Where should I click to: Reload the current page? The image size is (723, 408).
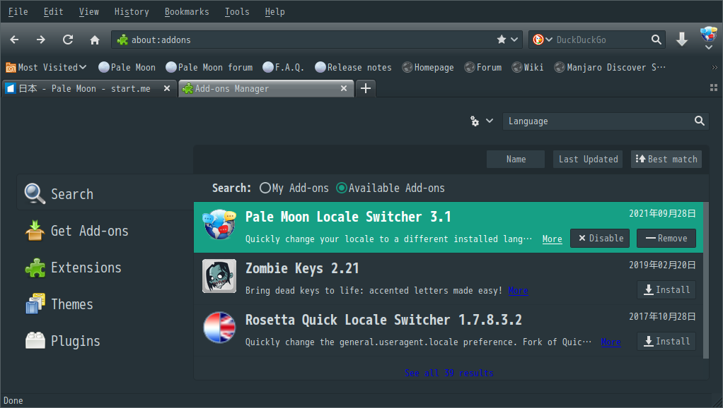click(68, 40)
